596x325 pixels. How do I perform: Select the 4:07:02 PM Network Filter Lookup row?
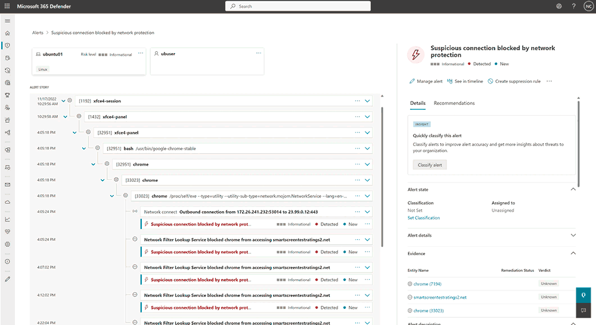tap(256, 268)
